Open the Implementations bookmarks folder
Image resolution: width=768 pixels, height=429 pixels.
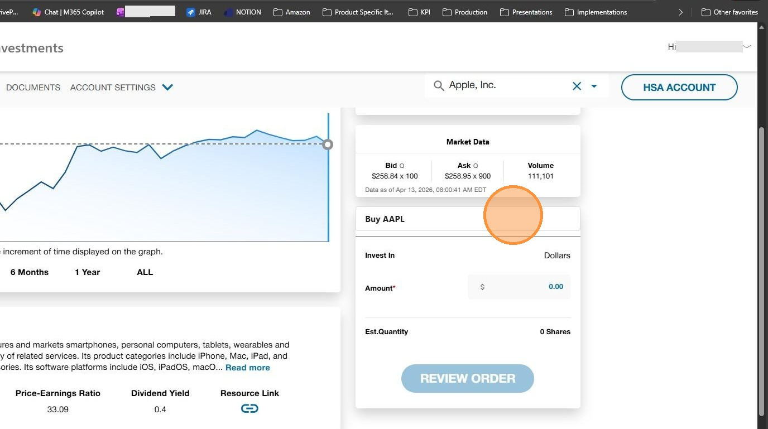click(x=596, y=12)
